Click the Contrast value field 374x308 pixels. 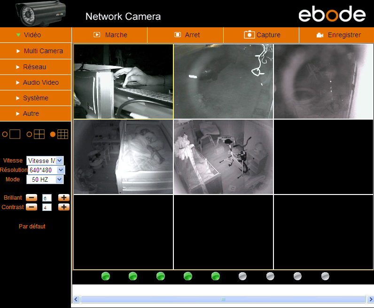[x=47, y=207]
